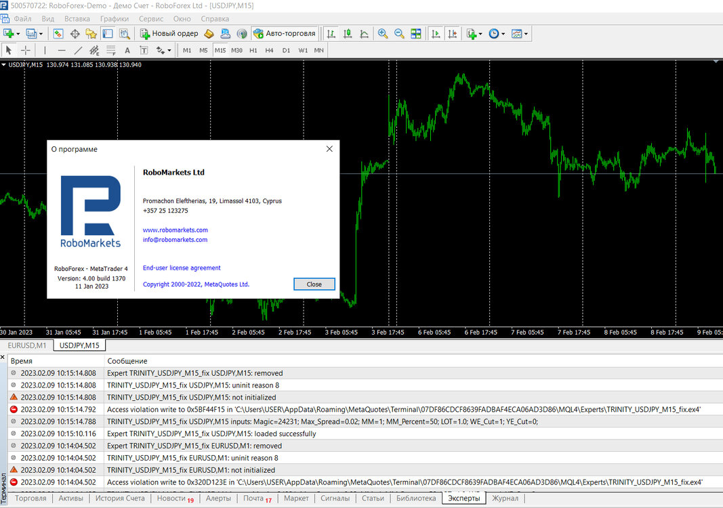Switch chart to M1 timeframe
The height and width of the screenshot is (508, 723).
click(x=187, y=50)
